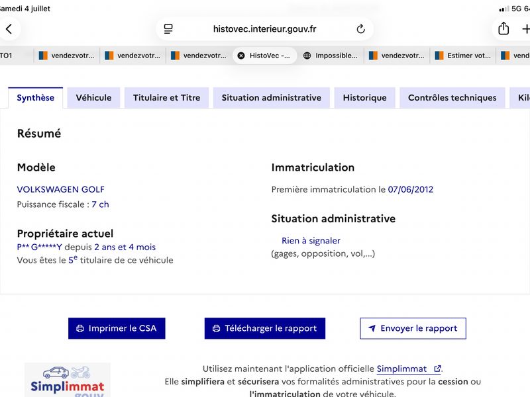Open the Véhicule tab
This screenshot has width=530, height=397.
[93, 97]
